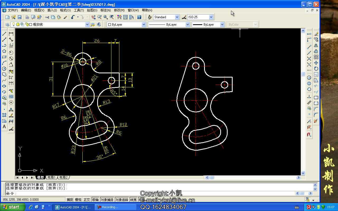Select the Aligned Dimension tool
338x211 pixels.
[11, 40]
